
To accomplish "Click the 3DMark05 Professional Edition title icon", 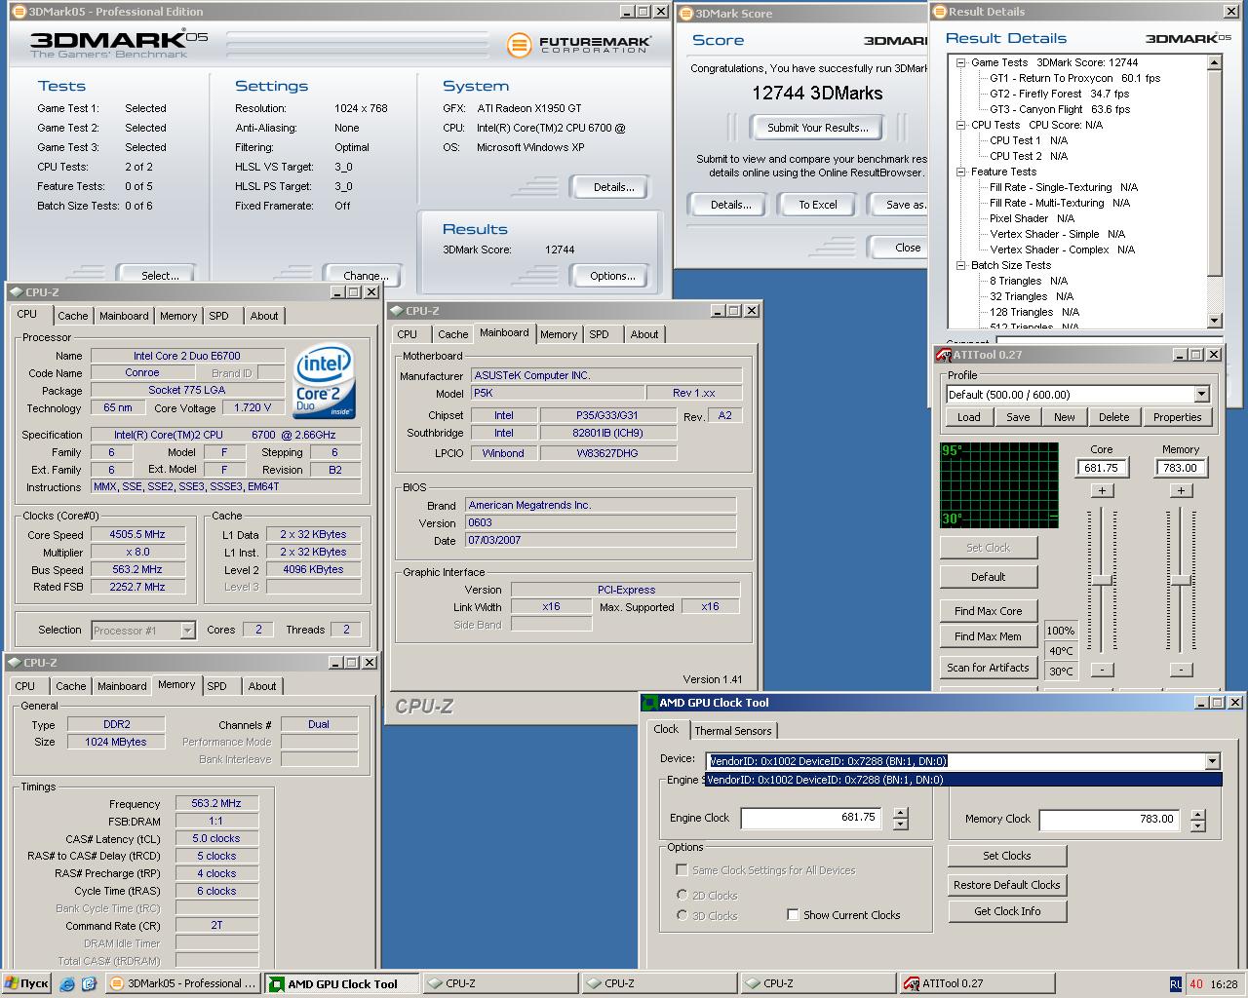I will (19, 12).
